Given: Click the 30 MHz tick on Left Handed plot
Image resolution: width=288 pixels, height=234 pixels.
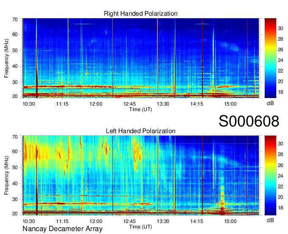Looking at the screenshot, I should pos(15,199).
